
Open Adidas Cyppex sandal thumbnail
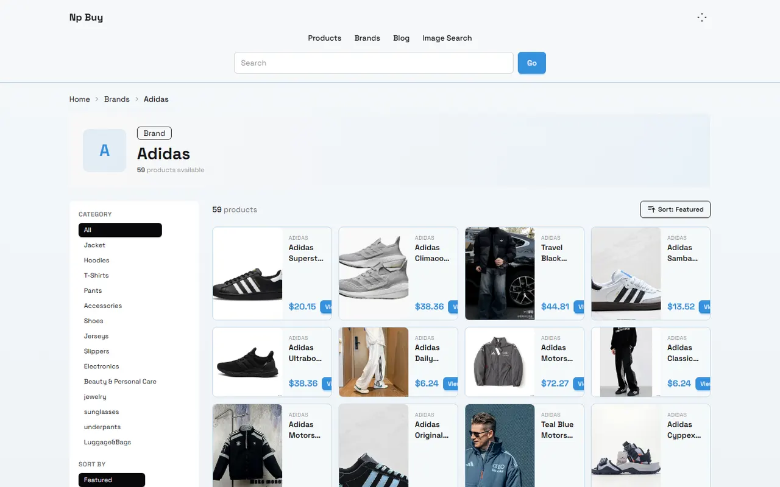(626, 446)
